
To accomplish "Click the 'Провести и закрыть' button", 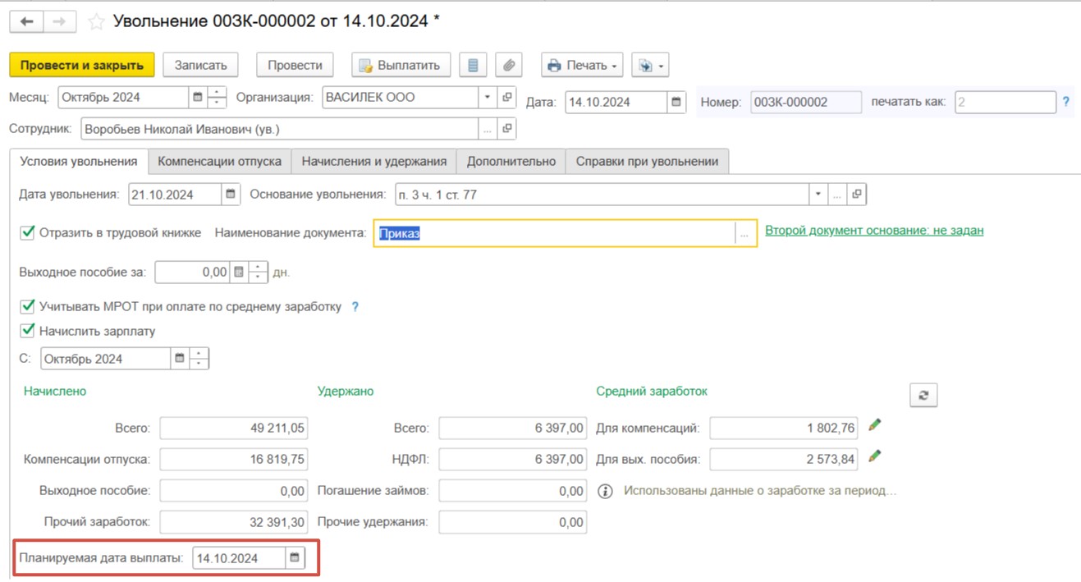I will 82,65.
